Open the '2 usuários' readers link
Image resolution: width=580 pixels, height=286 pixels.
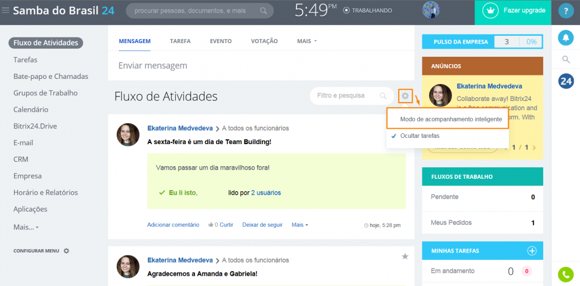click(266, 192)
